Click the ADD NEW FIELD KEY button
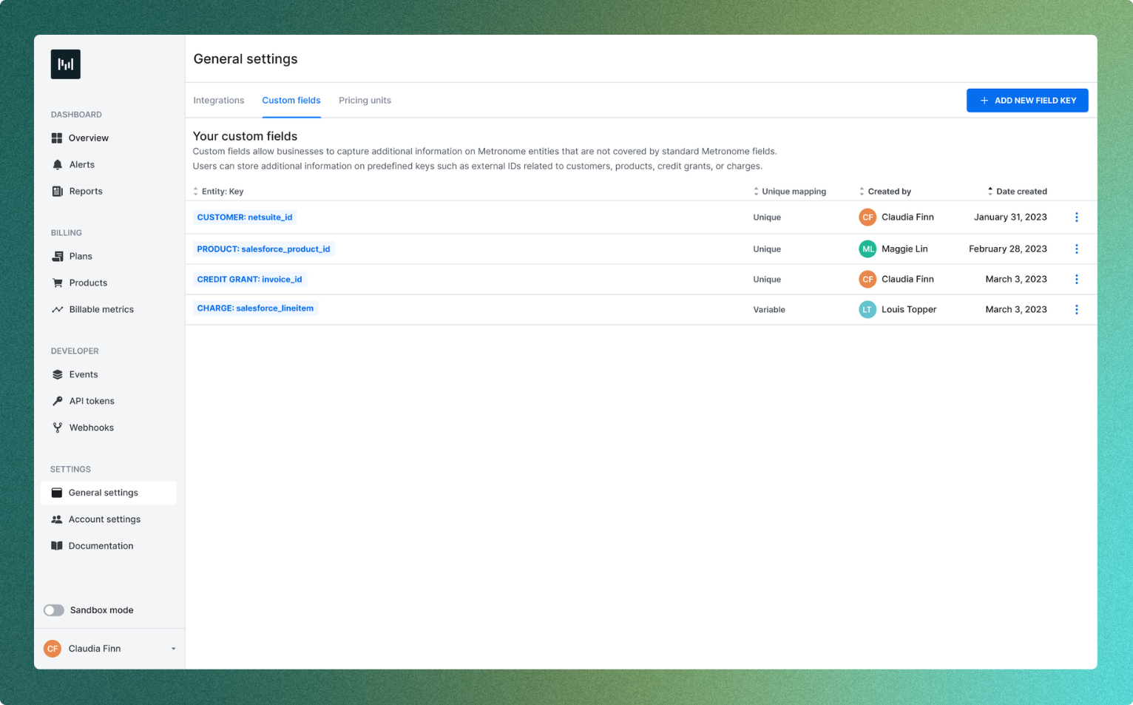The height and width of the screenshot is (705, 1133). click(1027, 100)
